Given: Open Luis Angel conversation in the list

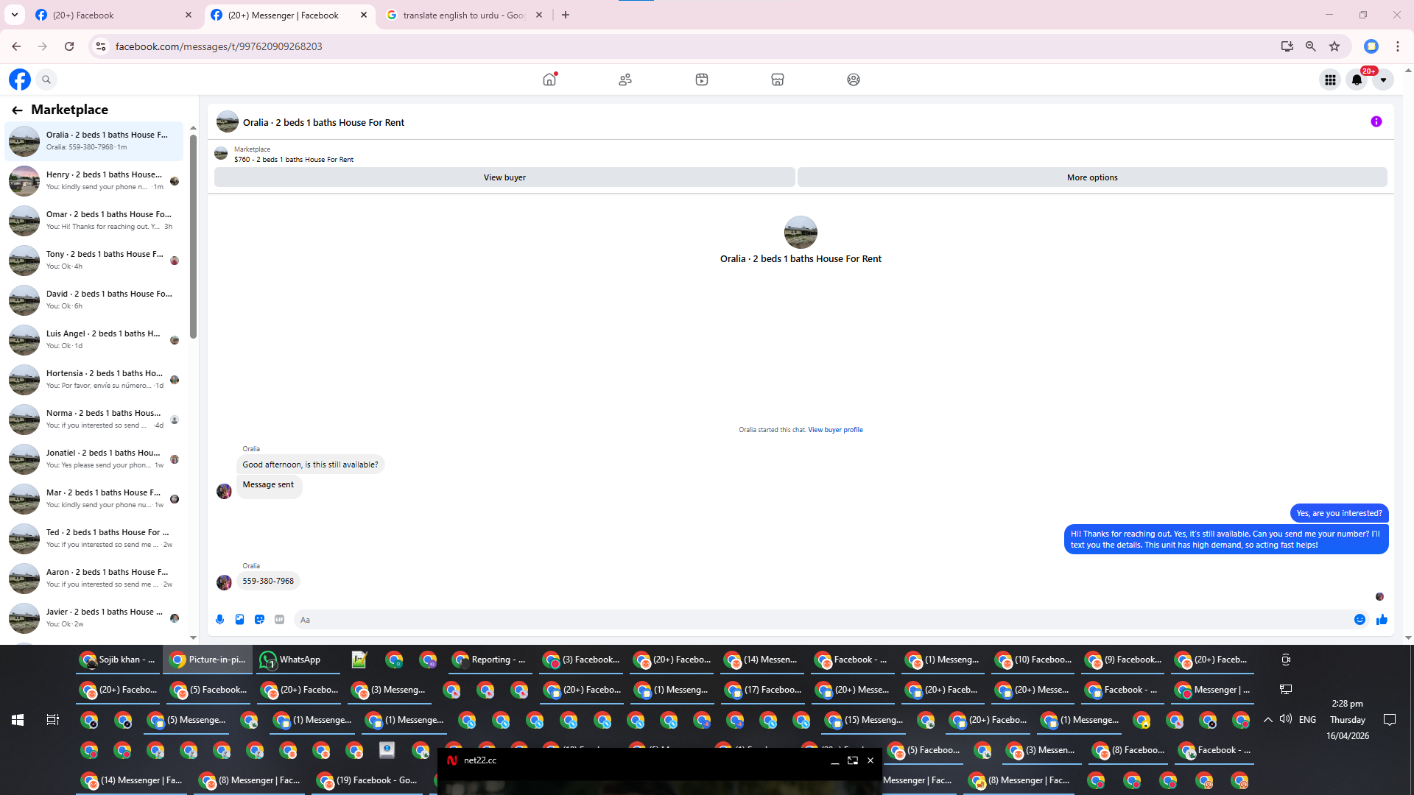Looking at the screenshot, I should click(x=95, y=340).
